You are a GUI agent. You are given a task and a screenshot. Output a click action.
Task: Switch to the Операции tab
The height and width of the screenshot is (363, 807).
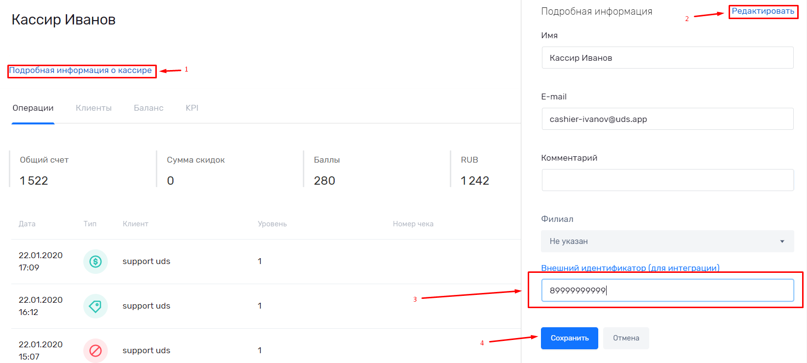pyautogui.click(x=33, y=108)
